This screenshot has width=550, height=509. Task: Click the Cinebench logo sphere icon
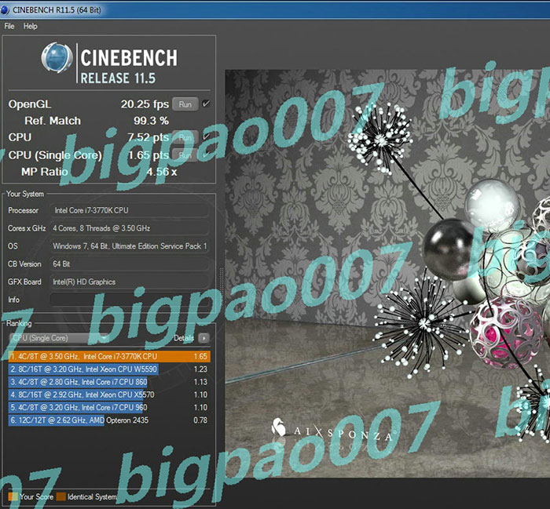click(57, 58)
